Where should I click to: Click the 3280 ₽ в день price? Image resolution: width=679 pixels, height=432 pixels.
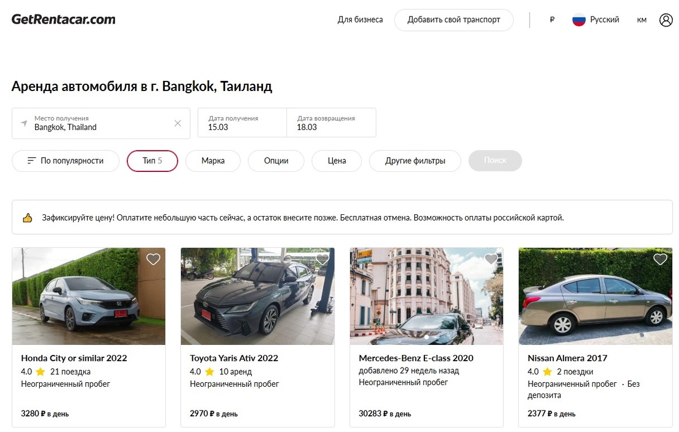click(45, 414)
